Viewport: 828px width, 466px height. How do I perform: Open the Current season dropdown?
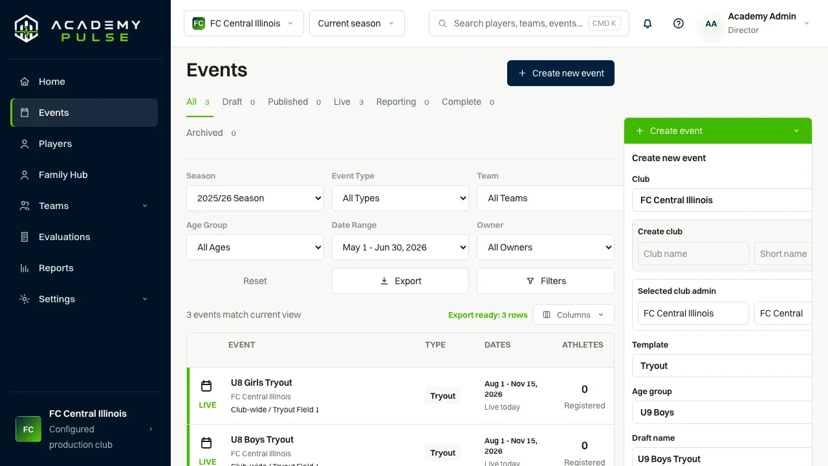tap(357, 23)
